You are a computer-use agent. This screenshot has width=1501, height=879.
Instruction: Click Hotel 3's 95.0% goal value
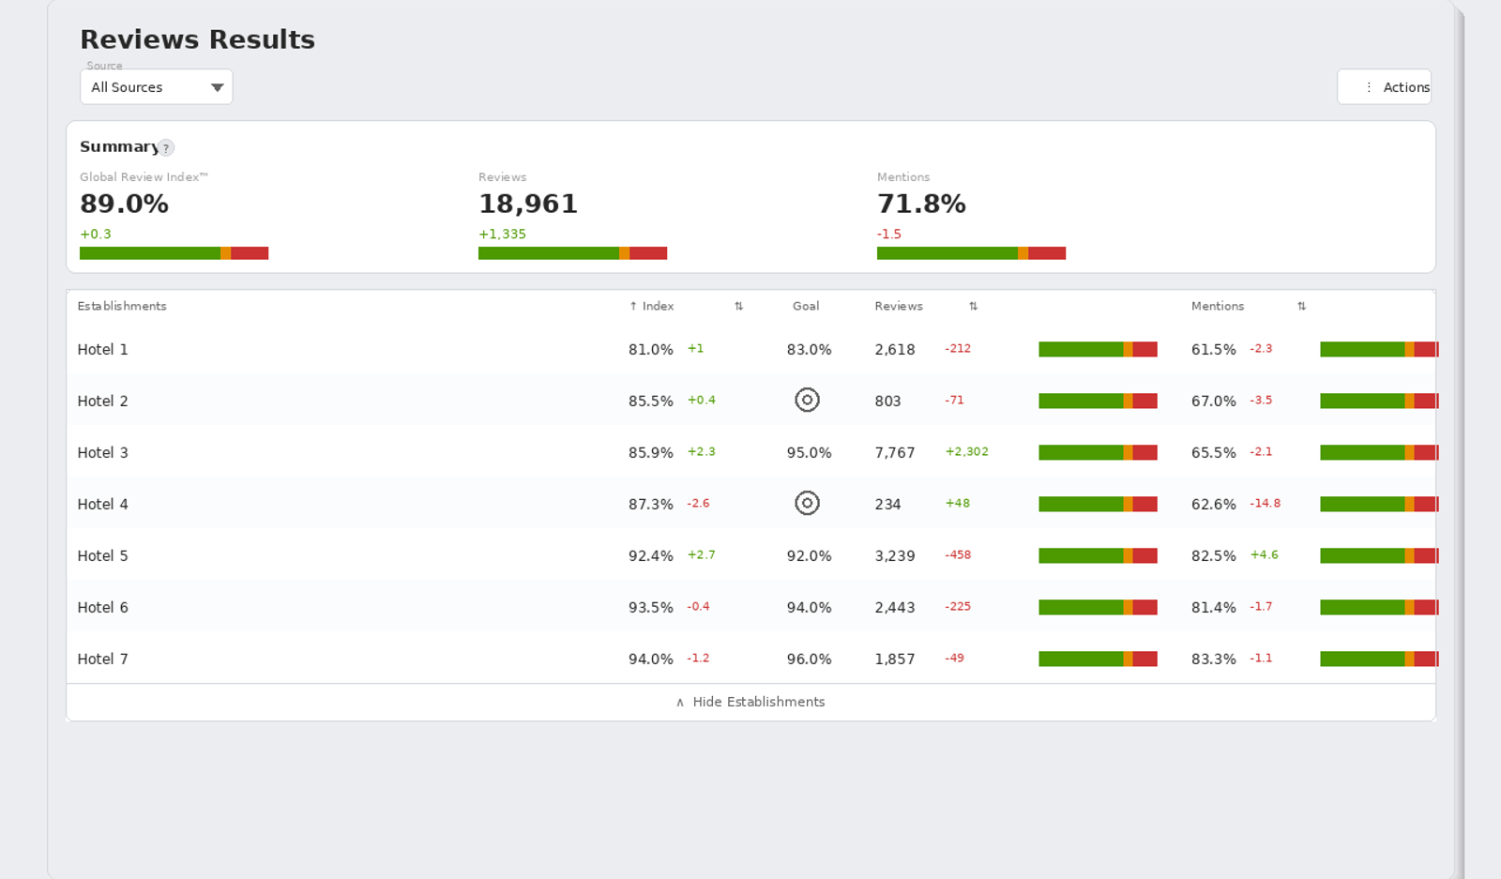[810, 453]
